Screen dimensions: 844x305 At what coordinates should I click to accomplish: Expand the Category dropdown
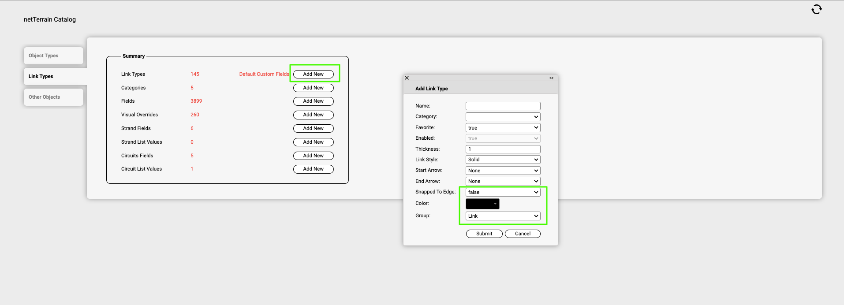pyautogui.click(x=503, y=117)
